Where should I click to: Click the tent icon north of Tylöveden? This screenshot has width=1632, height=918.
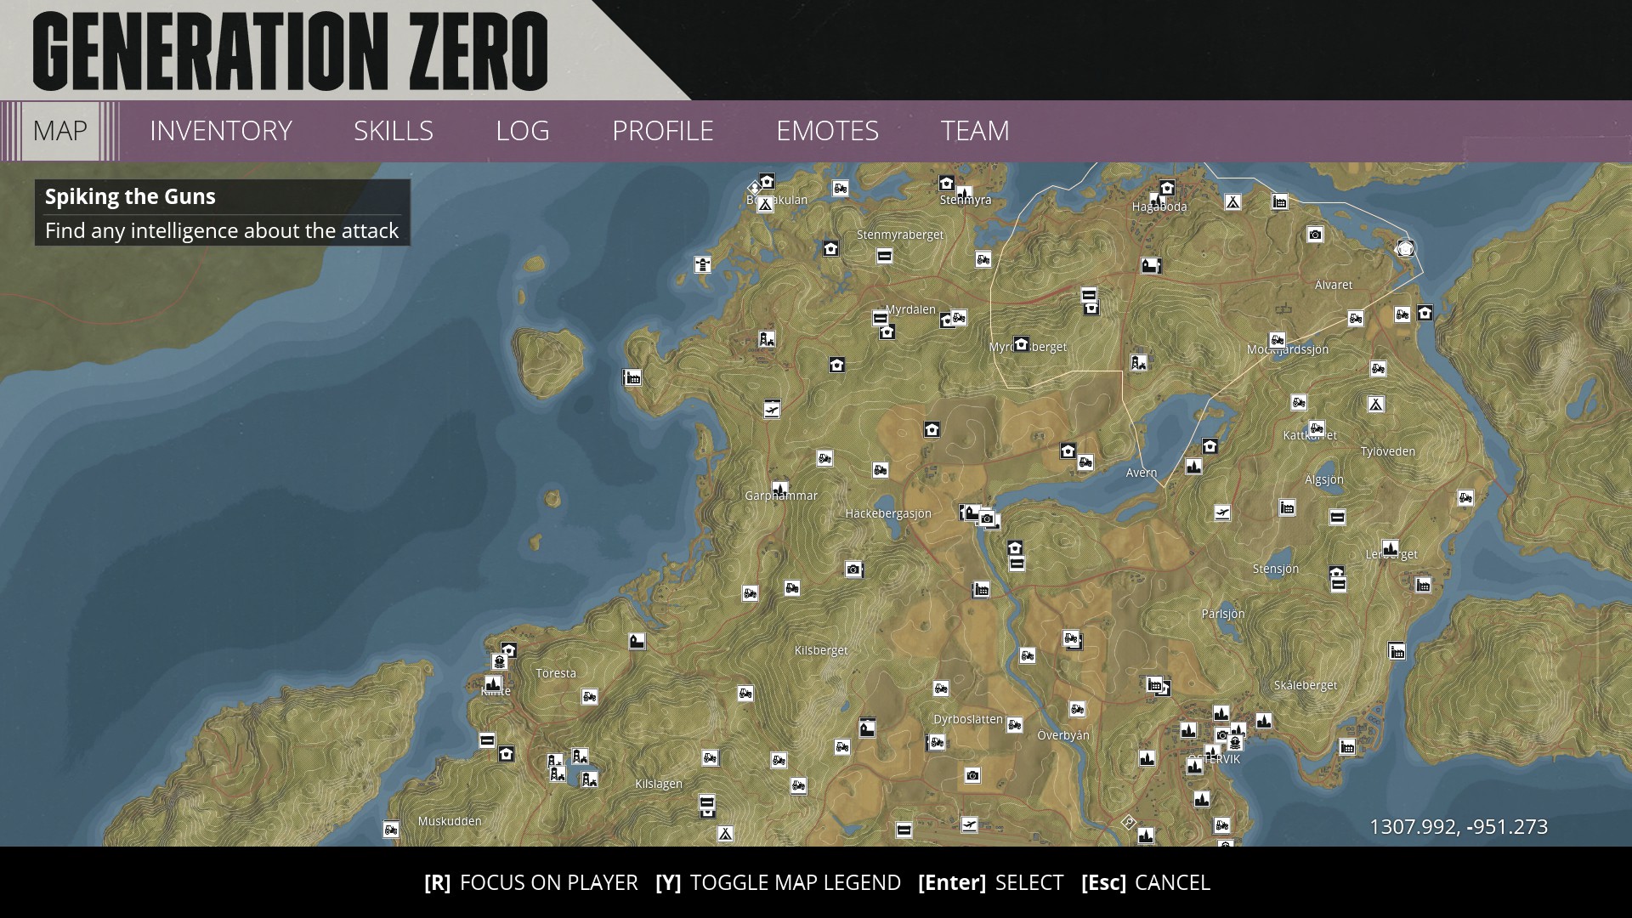coord(1375,404)
